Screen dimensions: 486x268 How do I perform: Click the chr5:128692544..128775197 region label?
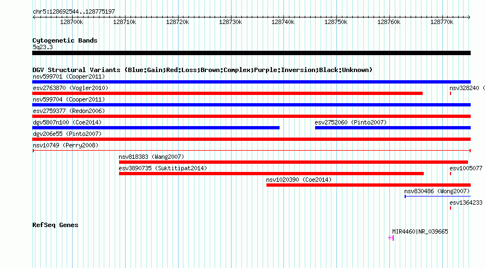tap(74, 11)
